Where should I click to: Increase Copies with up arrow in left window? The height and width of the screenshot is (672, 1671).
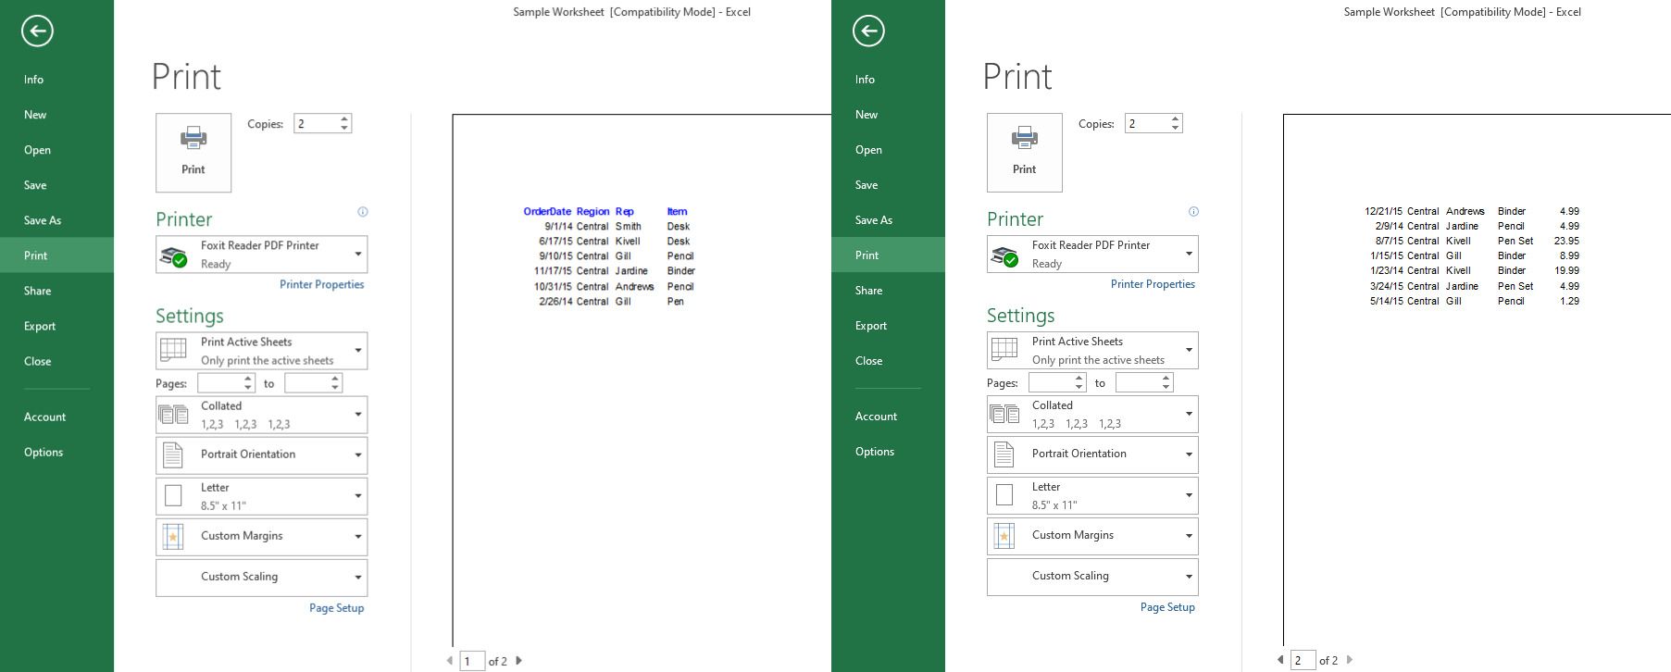(344, 119)
